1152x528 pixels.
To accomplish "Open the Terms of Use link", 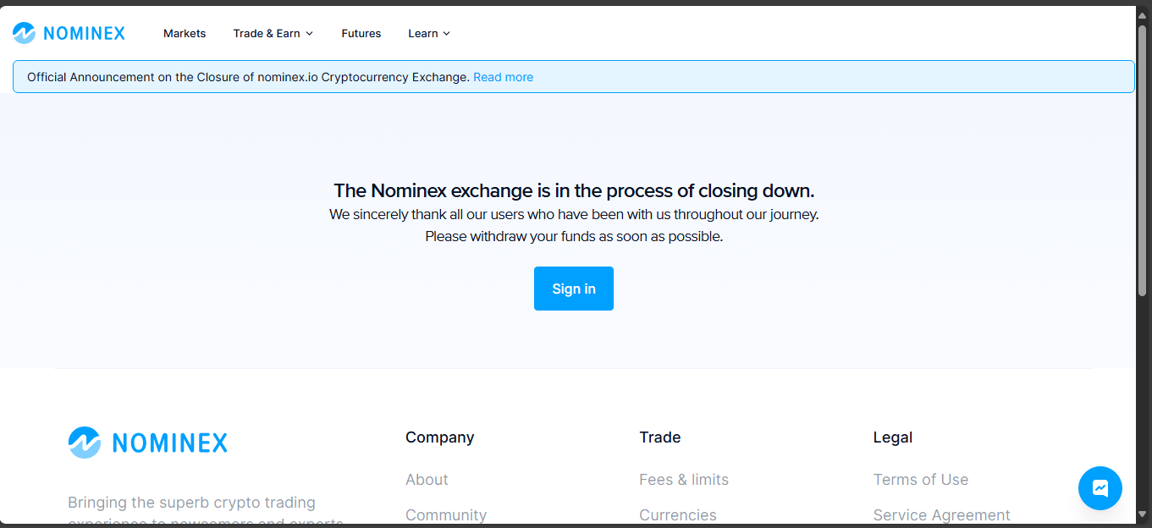I will (921, 480).
